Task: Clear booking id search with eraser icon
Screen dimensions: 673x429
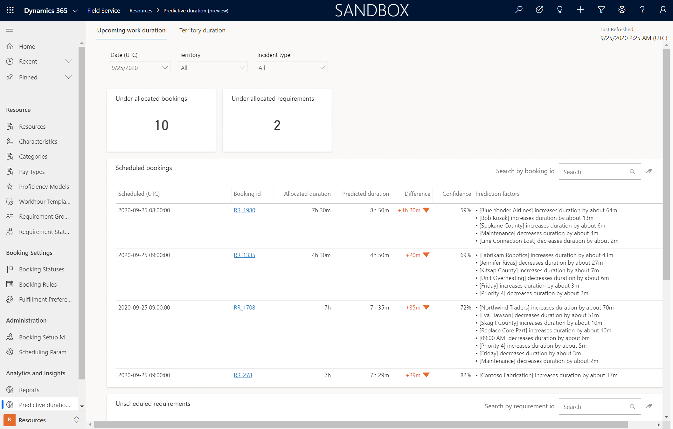Action: [649, 171]
